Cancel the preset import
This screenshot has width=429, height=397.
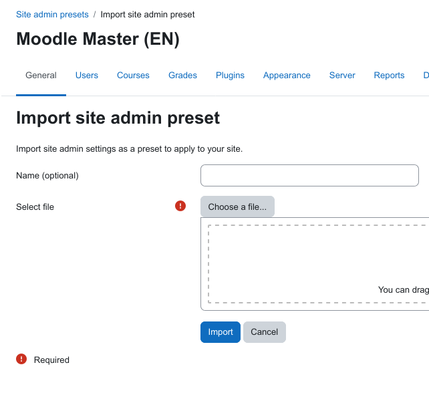coord(265,332)
